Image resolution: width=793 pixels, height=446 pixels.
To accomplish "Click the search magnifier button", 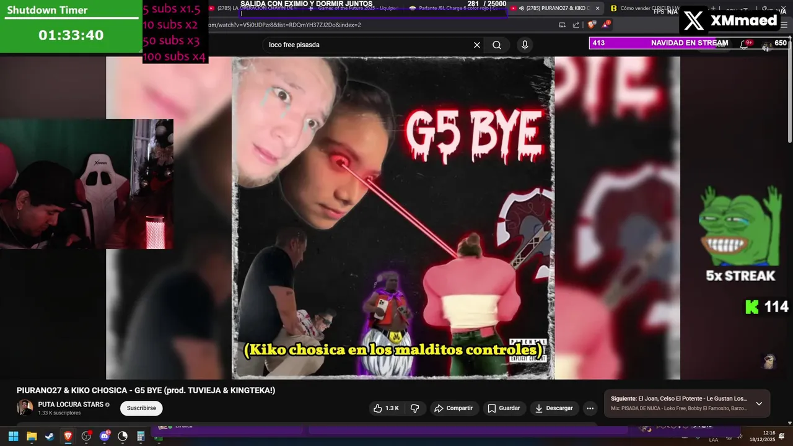I will [497, 45].
